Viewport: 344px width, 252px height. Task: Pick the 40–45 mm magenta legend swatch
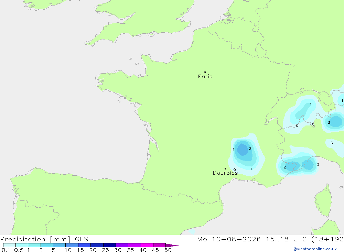(x=147, y=245)
